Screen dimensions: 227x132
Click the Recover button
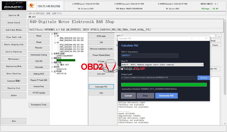tap(39, 48)
